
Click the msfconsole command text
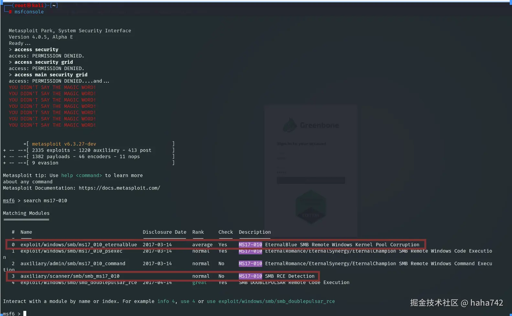click(29, 12)
